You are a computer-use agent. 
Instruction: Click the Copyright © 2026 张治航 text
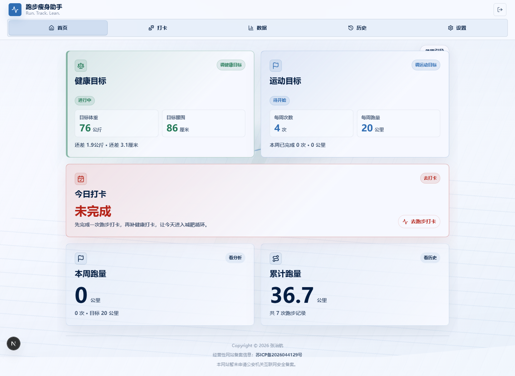[257, 346]
